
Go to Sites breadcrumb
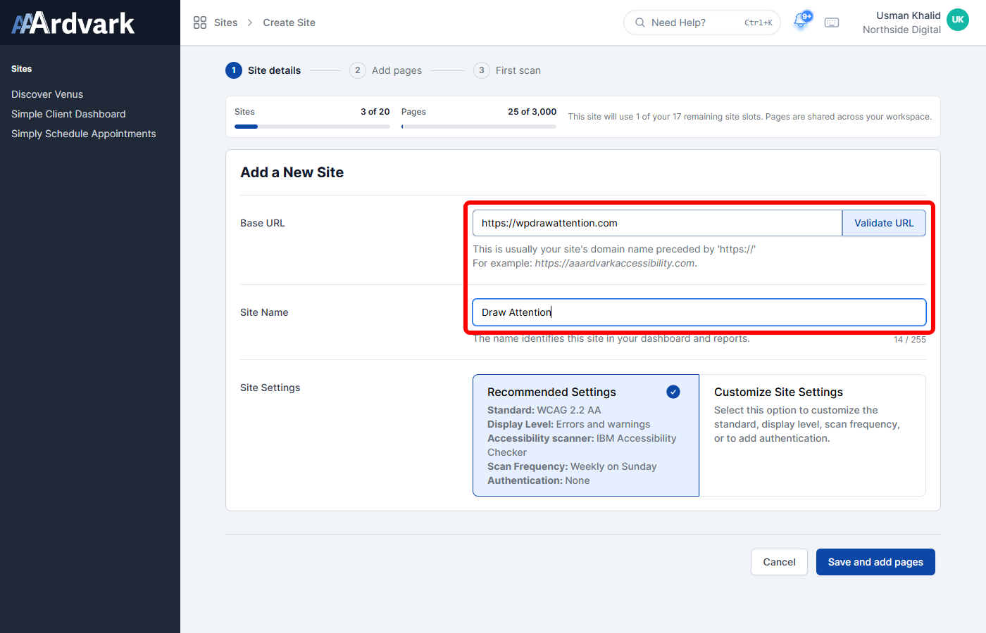(x=225, y=23)
